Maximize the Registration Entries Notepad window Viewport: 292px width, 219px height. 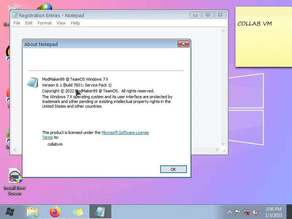pos(208,15)
